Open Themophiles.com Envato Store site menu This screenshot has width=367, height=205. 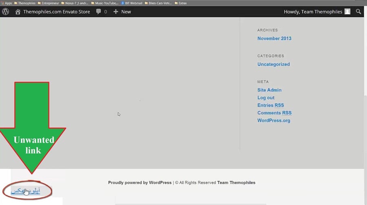click(x=56, y=12)
